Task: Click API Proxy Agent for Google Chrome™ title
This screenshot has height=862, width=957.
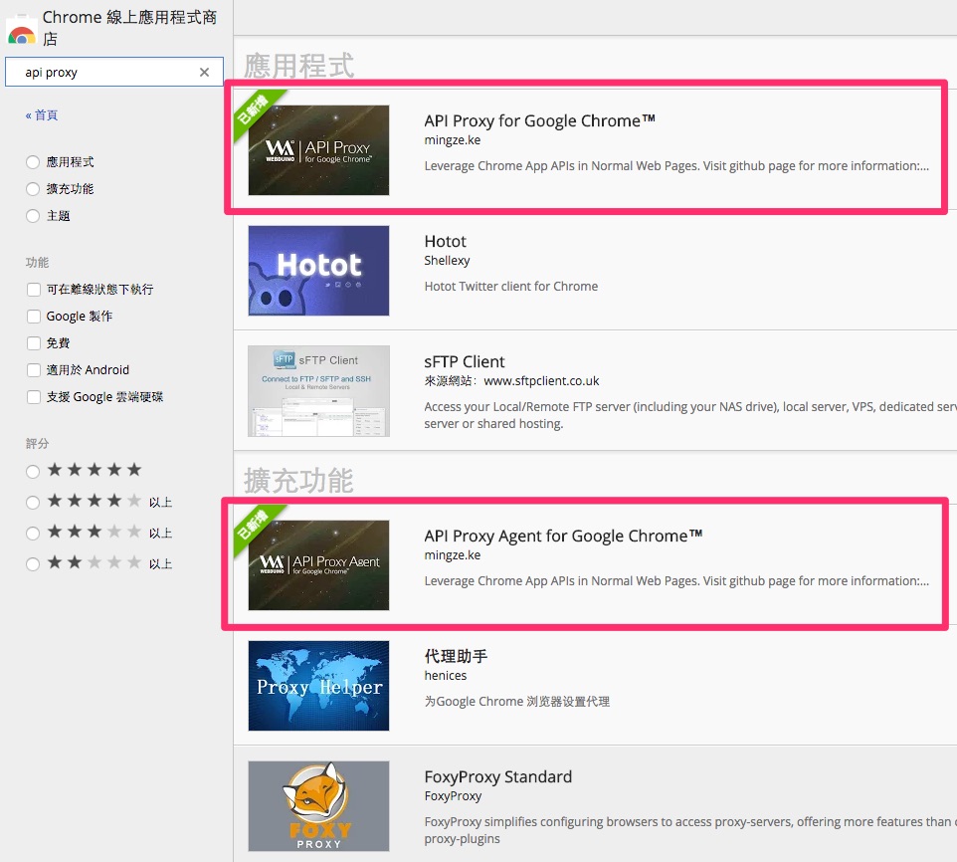Action: click(563, 536)
